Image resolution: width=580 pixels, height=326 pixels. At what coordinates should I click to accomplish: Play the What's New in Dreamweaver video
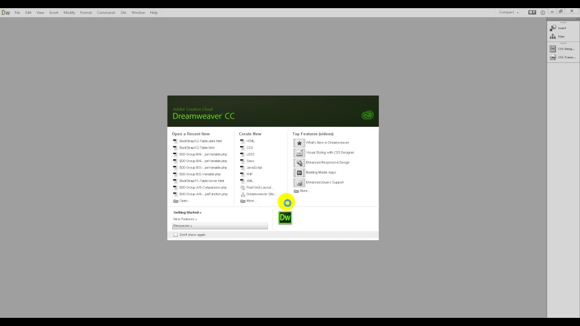coord(322,143)
